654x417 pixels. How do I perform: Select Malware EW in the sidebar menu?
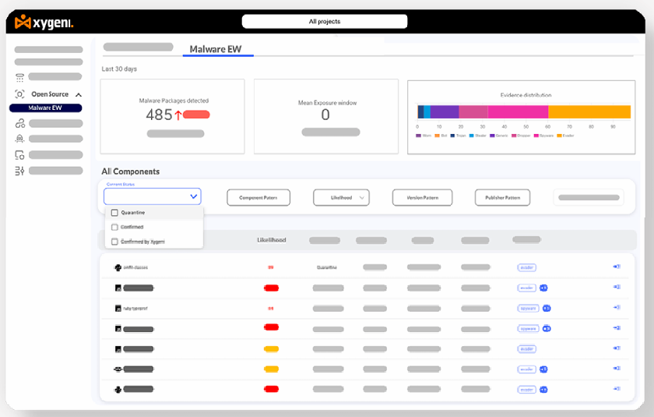pyautogui.click(x=45, y=108)
